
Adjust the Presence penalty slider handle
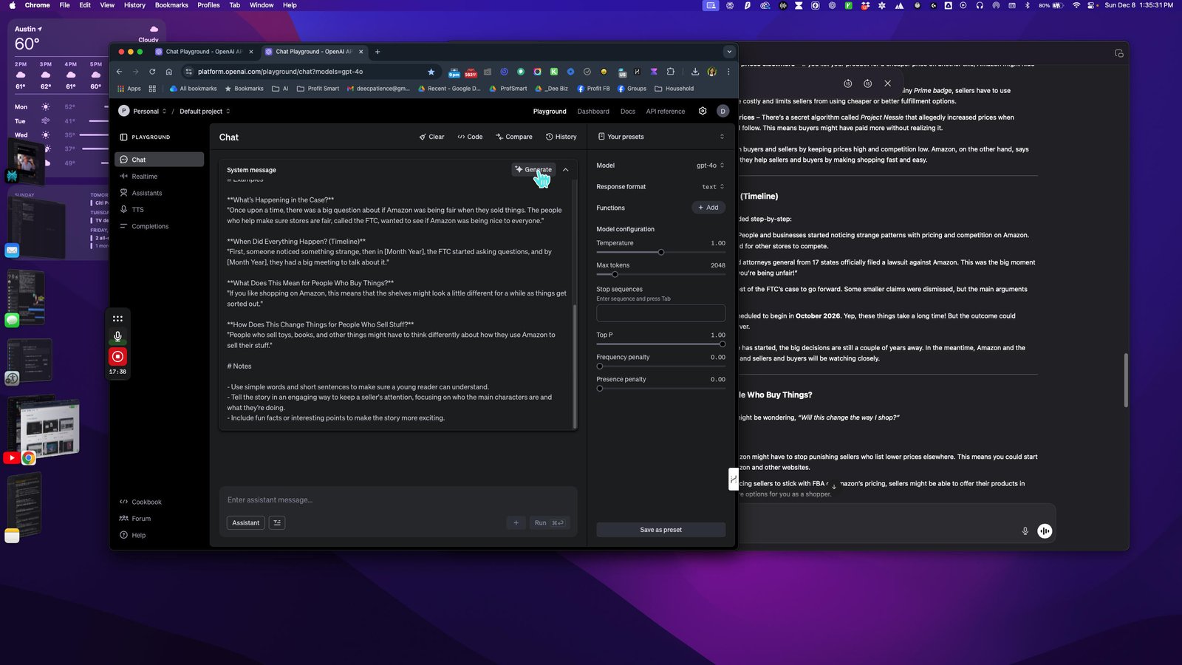point(600,389)
